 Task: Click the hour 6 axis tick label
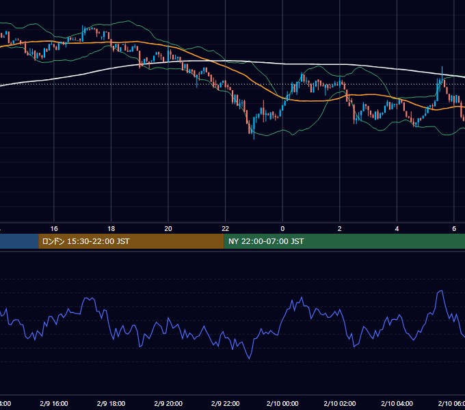coord(454,228)
